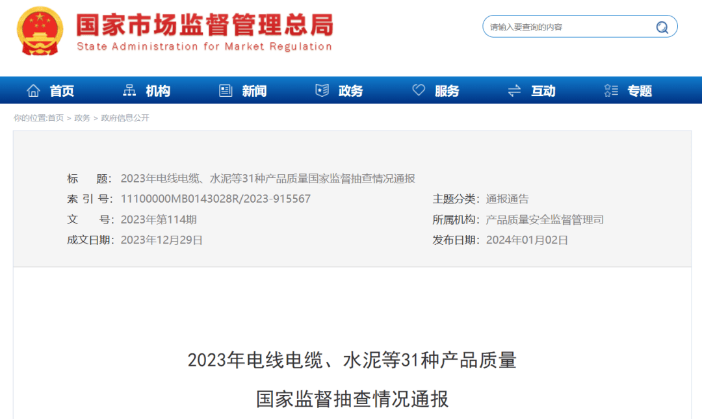Click the arrows icon beside 互动
Image resolution: width=702 pixels, height=419 pixels.
514,90
